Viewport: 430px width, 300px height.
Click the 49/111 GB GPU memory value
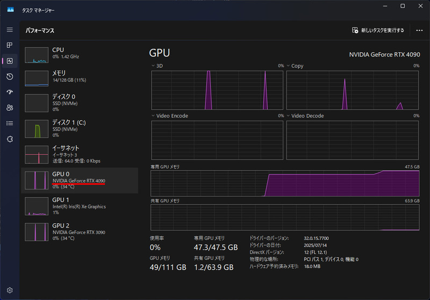(x=168, y=267)
